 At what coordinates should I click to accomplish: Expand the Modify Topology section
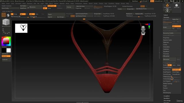pos(168,84)
